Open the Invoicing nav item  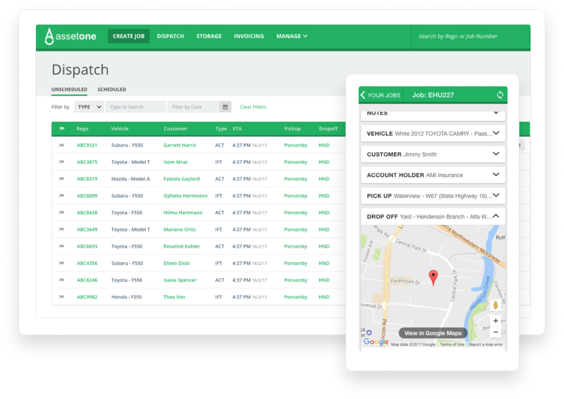[x=249, y=37]
